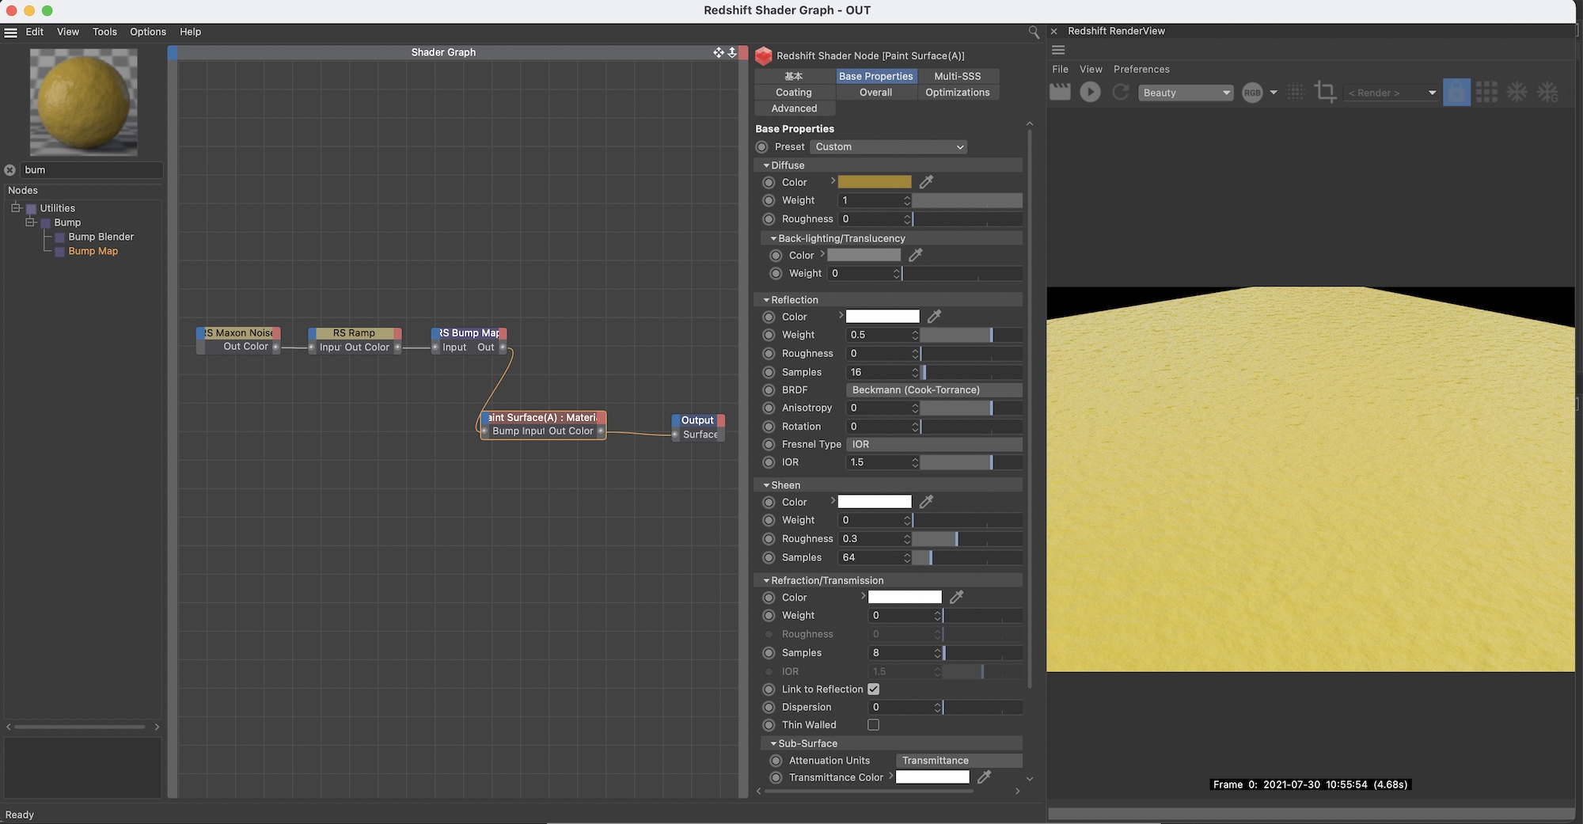Click the refresh render icon

pyautogui.click(x=1120, y=93)
